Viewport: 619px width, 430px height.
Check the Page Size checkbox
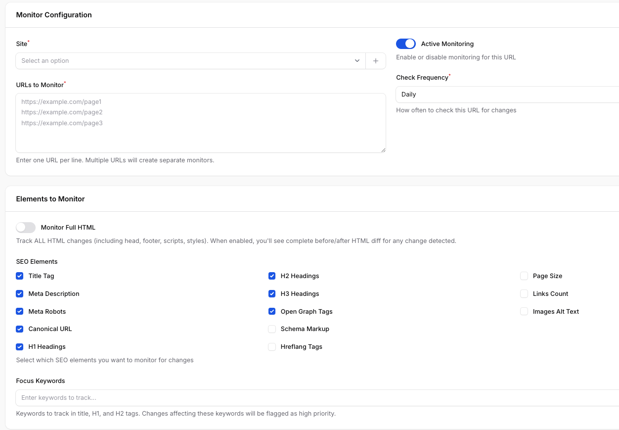pos(524,276)
